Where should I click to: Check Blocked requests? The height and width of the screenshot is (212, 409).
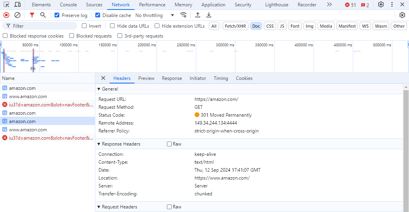(x=72, y=36)
